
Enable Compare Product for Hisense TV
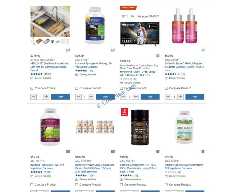pyautogui.click(x=121, y=88)
